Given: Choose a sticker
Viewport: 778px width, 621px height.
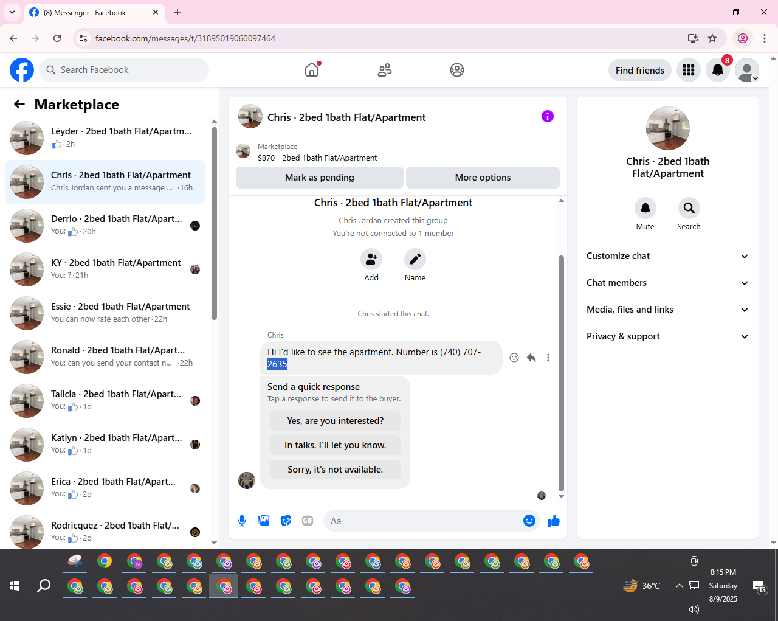Looking at the screenshot, I should click(286, 521).
